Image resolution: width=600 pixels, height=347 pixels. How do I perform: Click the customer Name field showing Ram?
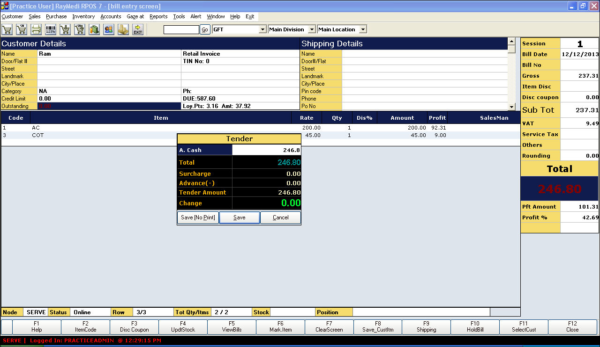click(109, 54)
